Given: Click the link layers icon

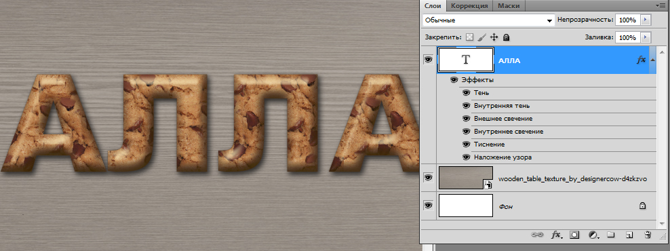Looking at the screenshot, I should [x=536, y=234].
